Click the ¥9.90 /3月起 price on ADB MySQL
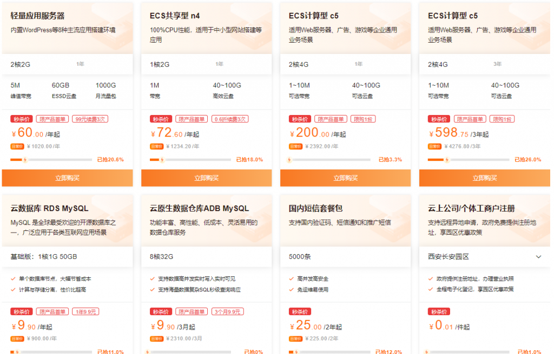Image resolution: width=554 pixels, height=354 pixels. coord(173,325)
